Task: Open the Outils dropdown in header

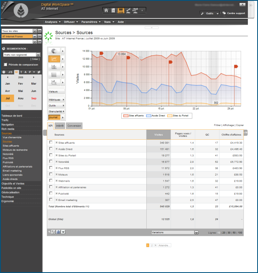Action: tap(210, 13)
